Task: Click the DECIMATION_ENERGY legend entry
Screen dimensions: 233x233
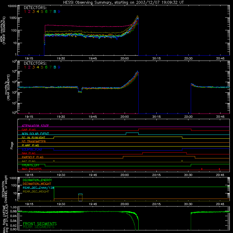Action: click(37, 180)
